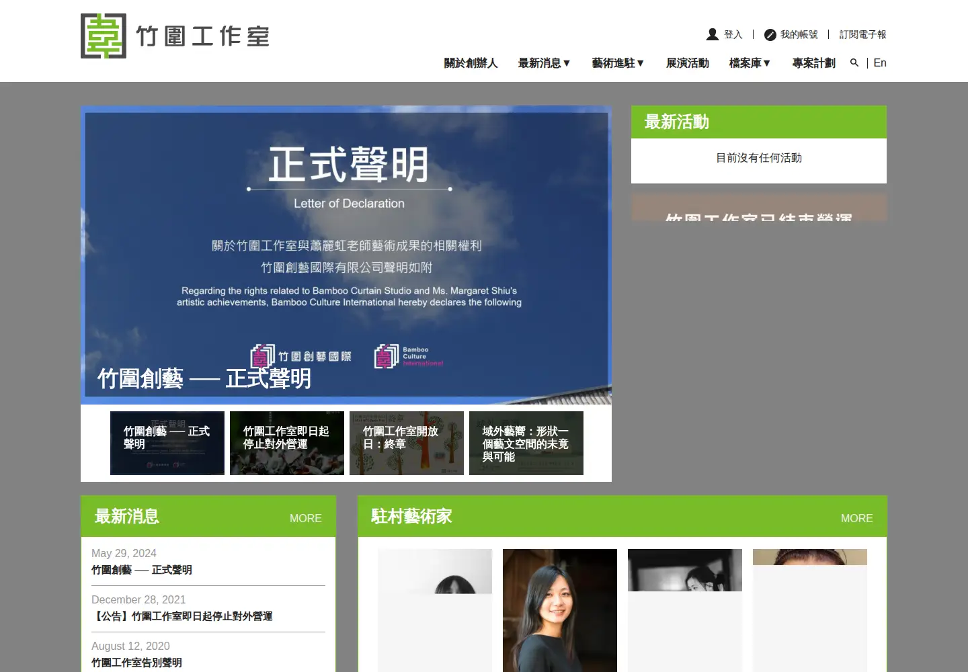Click the pencil icon beside 我的帳號
The image size is (968, 672).
tap(770, 35)
